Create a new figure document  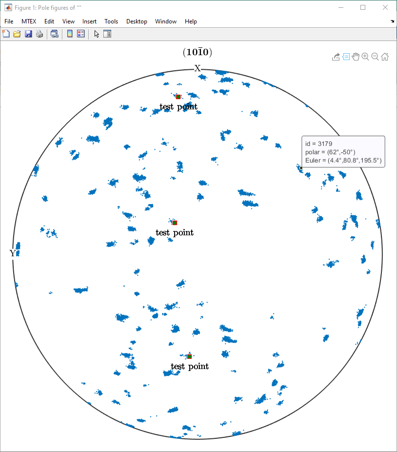tap(6, 34)
